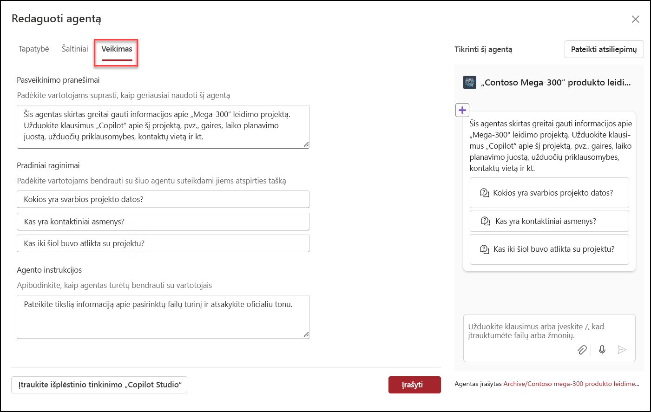Save the agent with Įrašyti button
Screen dimensions: 651x412
[414, 385]
